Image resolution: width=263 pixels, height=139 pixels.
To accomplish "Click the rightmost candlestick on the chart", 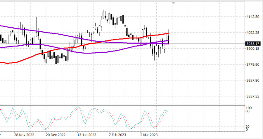I will pos(168,39).
